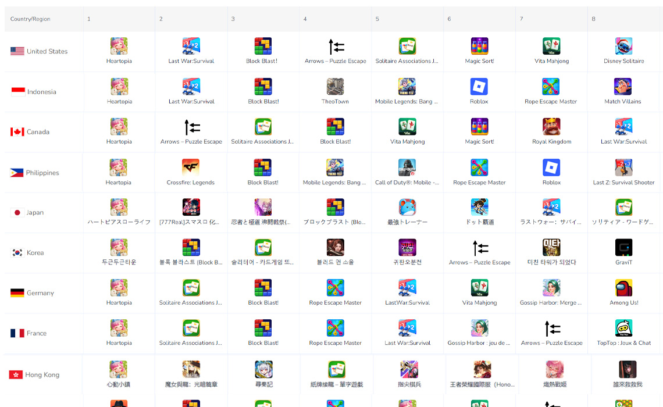Click the TheoTown game icon in Indonesia row
Screen dimensions: 663x407
point(335,87)
